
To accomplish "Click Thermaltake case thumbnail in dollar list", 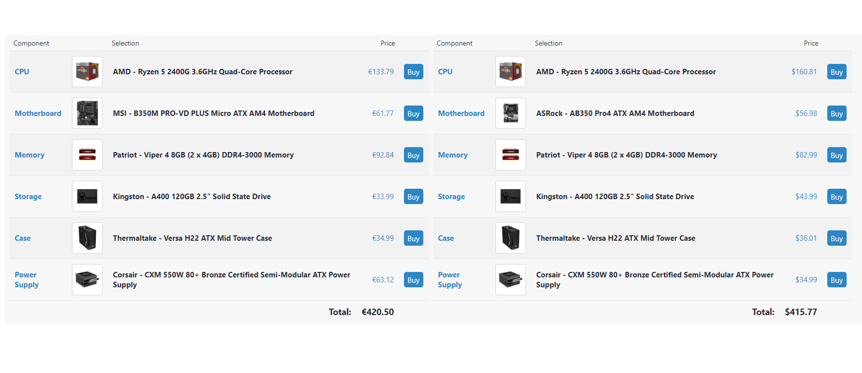I will tap(511, 238).
